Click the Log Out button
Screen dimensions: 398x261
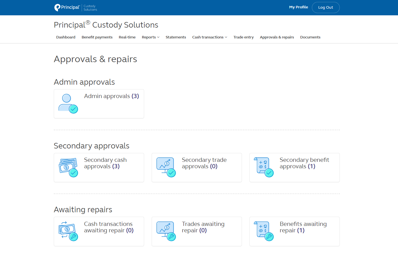pos(326,7)
